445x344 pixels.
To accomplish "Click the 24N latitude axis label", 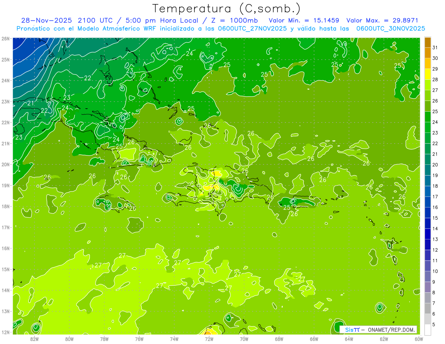I will (6, 81).
